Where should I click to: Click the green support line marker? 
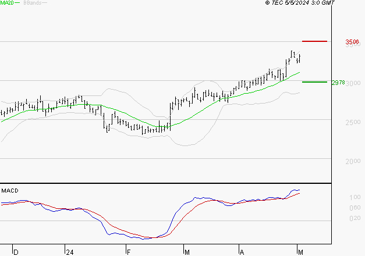pos(314,82)
